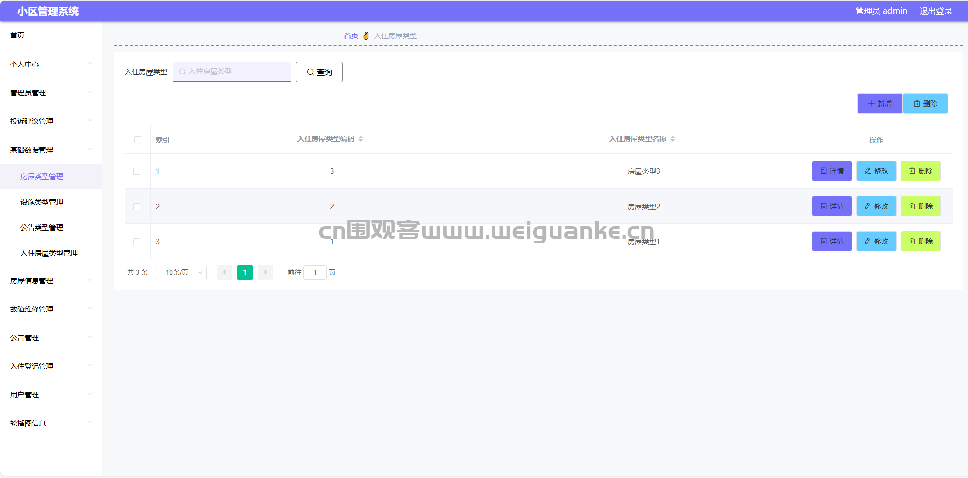Click the 首页 breadcrumb link
968x478 pixels.
(351, 36)
